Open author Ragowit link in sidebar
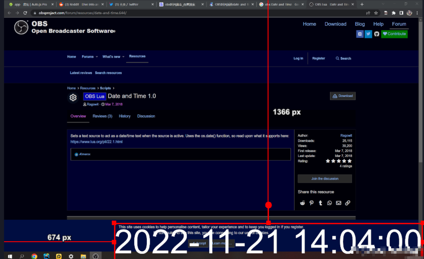 pos(346,136)
